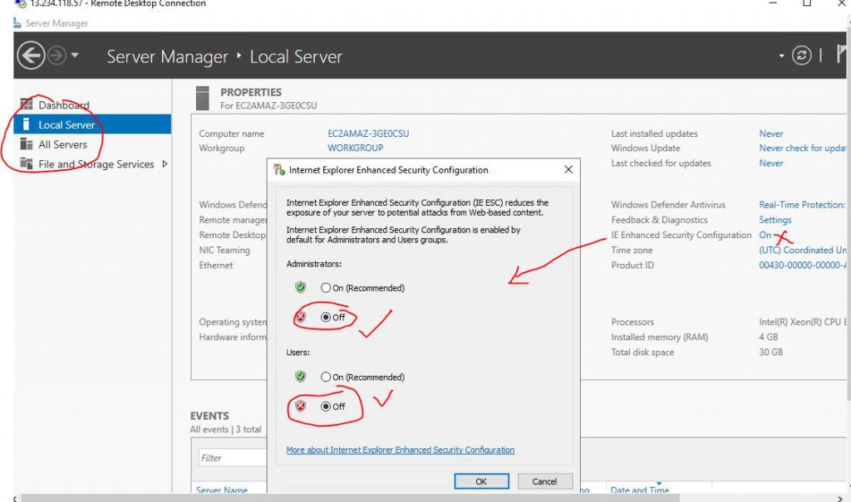851x502 pixels.
Task: Select On (Recommended) for Administrators
Action: pos(326,288)
